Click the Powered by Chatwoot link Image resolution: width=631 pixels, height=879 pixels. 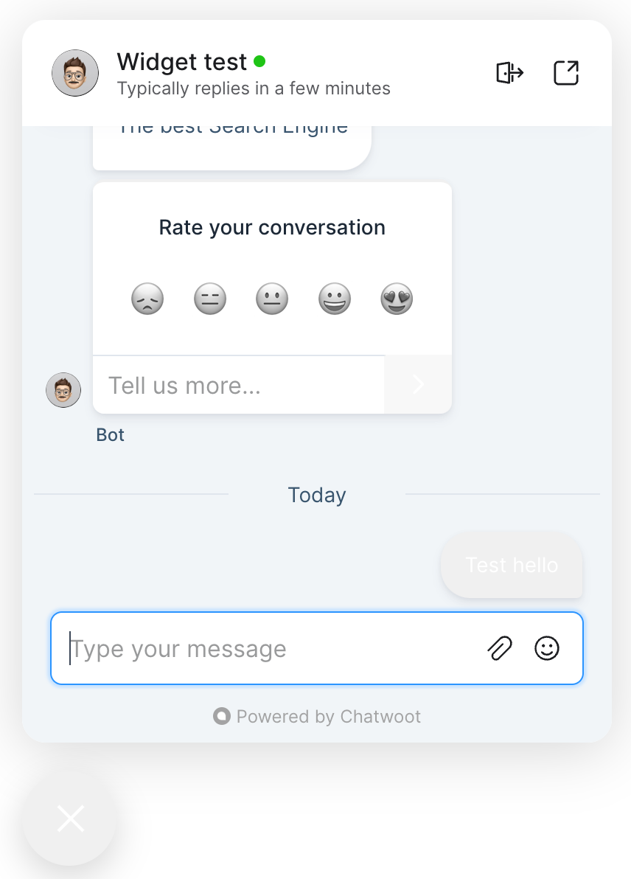click(329, 716)
